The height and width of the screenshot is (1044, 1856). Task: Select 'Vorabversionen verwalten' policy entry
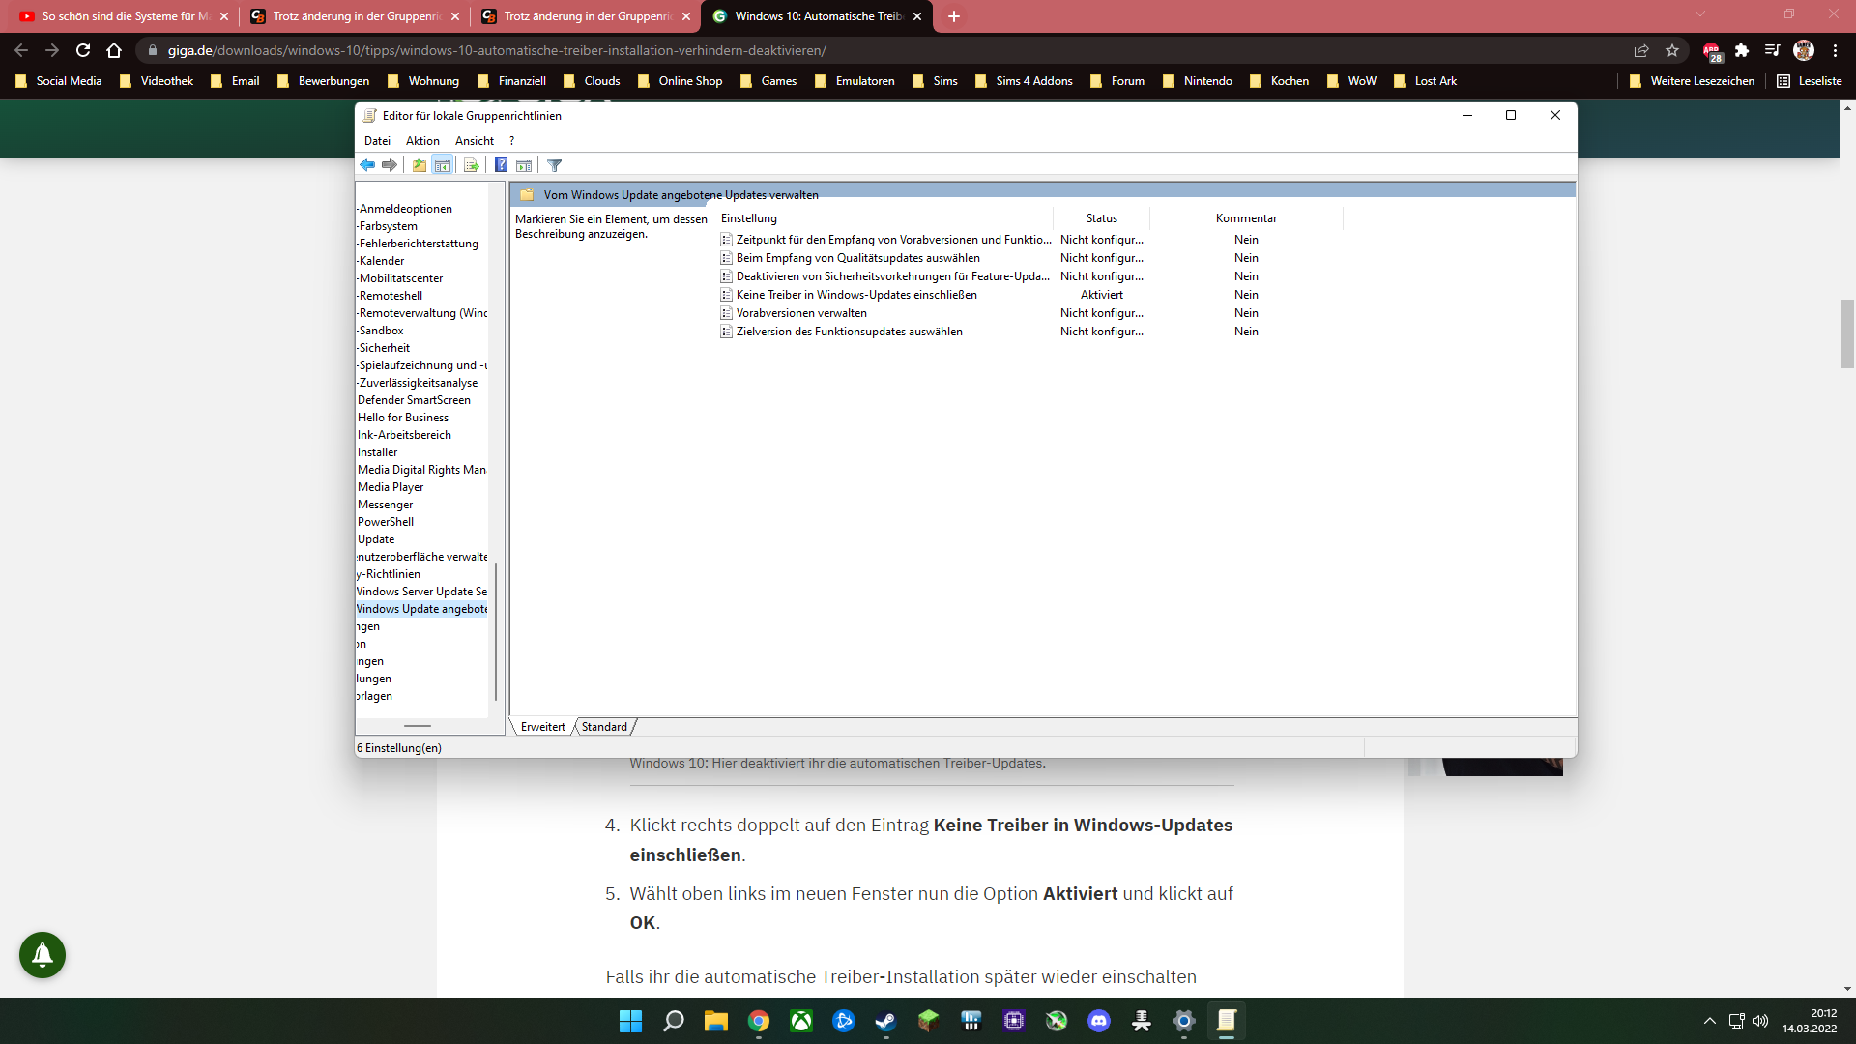(800, 313)
